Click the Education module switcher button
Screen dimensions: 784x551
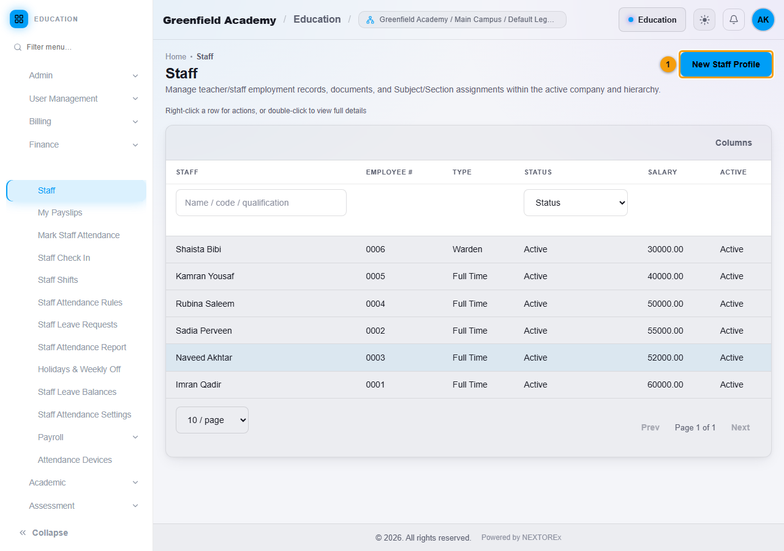click(652, 20)
